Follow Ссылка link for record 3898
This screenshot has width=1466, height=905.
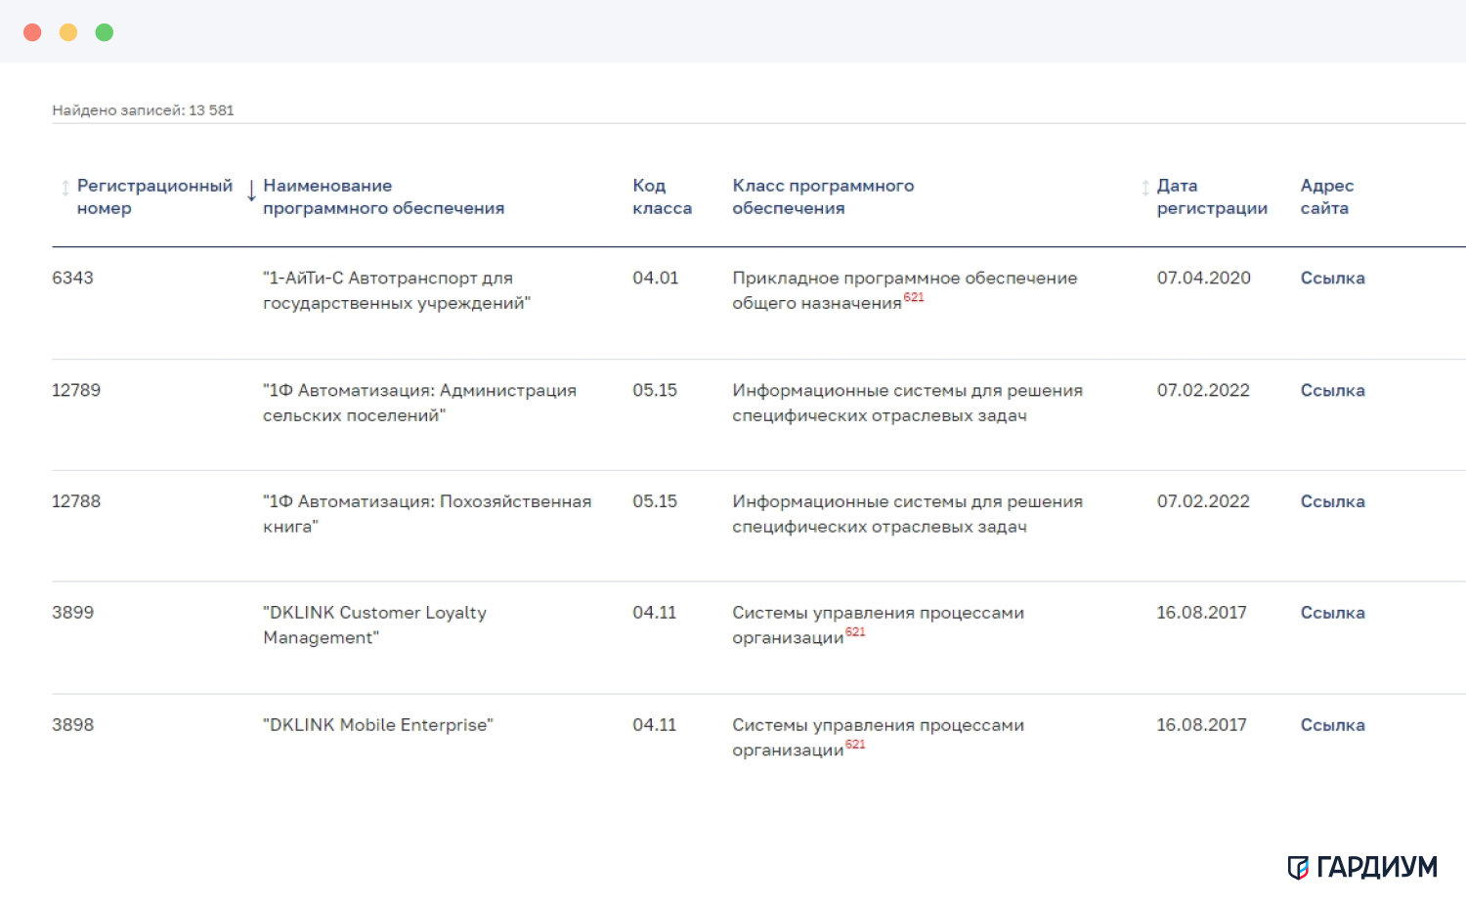coord(1332,726)
